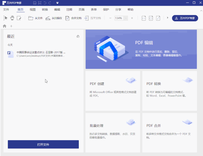Open the quick access customize dropdown

(x=58, y=3)
